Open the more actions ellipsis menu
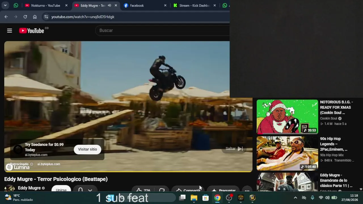This screenshot has width=363, height=204. 247,189
